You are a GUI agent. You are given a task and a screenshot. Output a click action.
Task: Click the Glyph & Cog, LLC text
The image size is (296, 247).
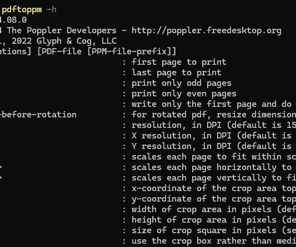click(x=77, y=41)
